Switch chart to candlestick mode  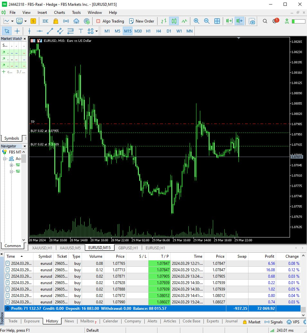click(x=174, y=21)
